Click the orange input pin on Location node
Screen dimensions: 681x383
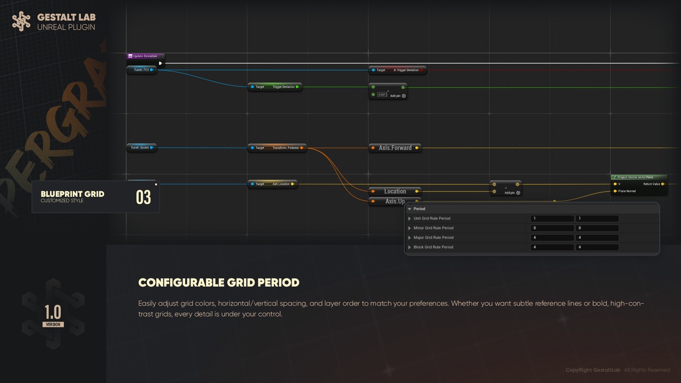(373, 191)
